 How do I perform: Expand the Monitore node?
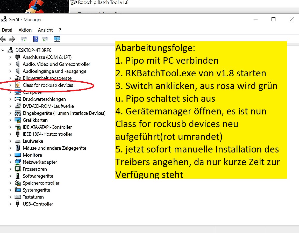[x=10, y=155]
